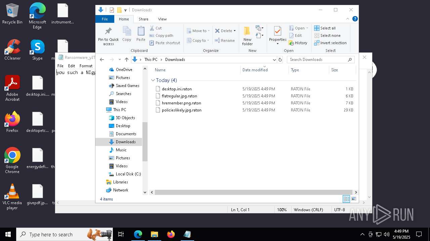Select Documents in navigation pane
This screenshot has height=241, width=430.
(x=126, y=134)
